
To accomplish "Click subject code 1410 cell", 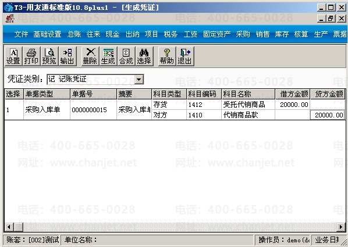I will 204,115.
